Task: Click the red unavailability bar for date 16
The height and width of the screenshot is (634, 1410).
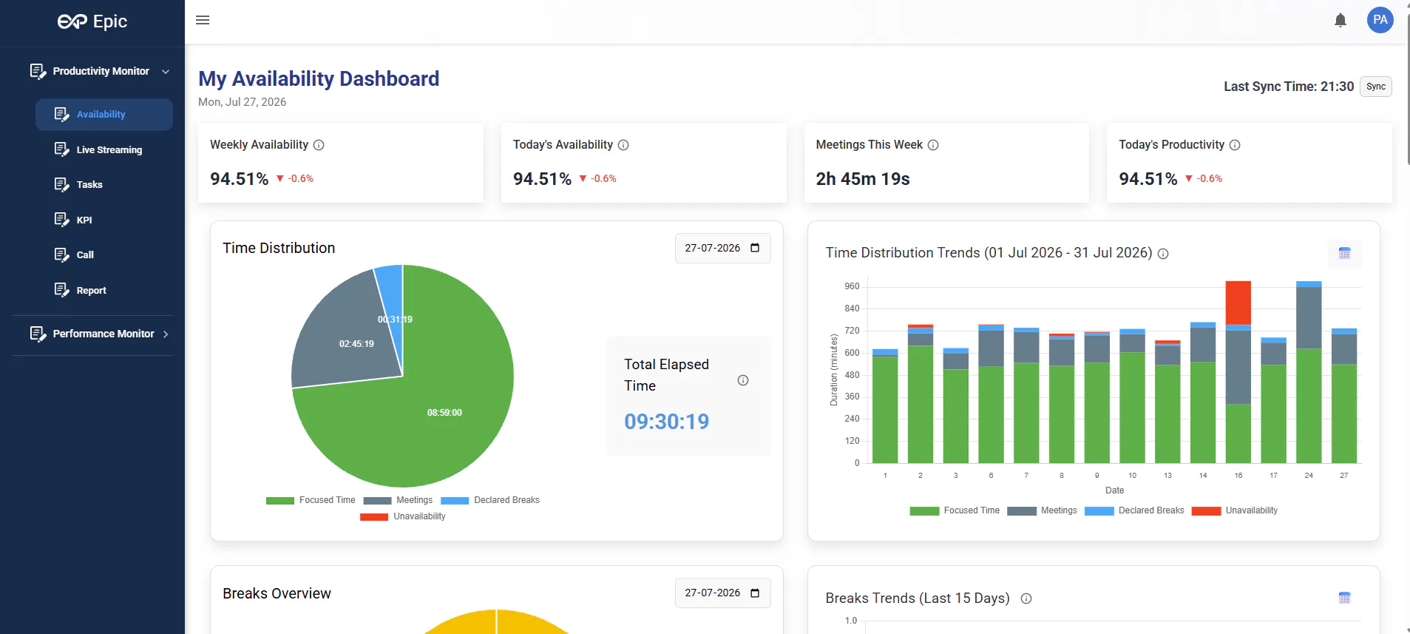Action: 1238,303
